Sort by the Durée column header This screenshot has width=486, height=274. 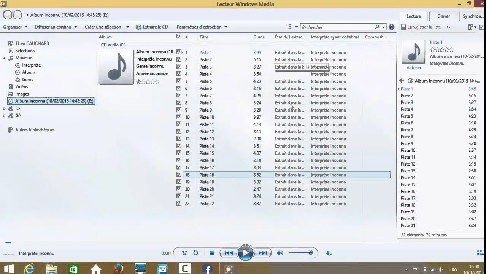tap(259, 37)
